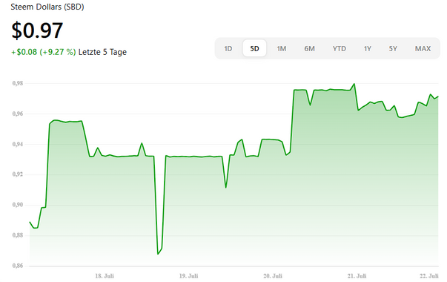Click the 0,88 y-axis label
The width and height of the screenshot is (447, 282).
point(18,235)
